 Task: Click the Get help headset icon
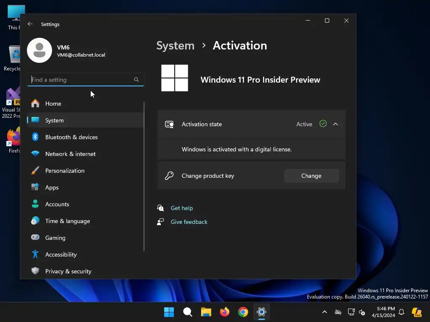click(160, 208)
